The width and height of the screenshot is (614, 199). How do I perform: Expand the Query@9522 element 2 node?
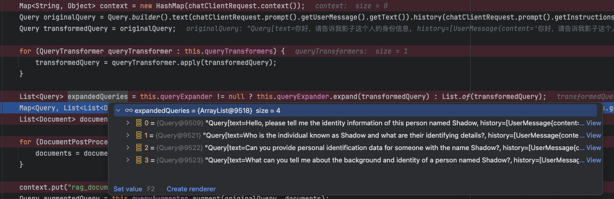(x=127, y=148)
